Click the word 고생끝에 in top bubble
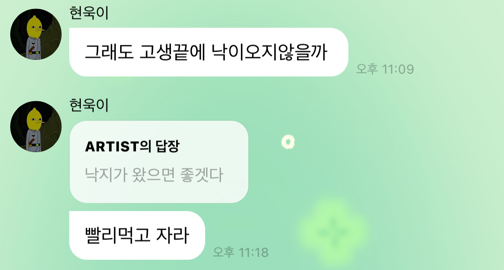The image size is (504, 270). 172,52
